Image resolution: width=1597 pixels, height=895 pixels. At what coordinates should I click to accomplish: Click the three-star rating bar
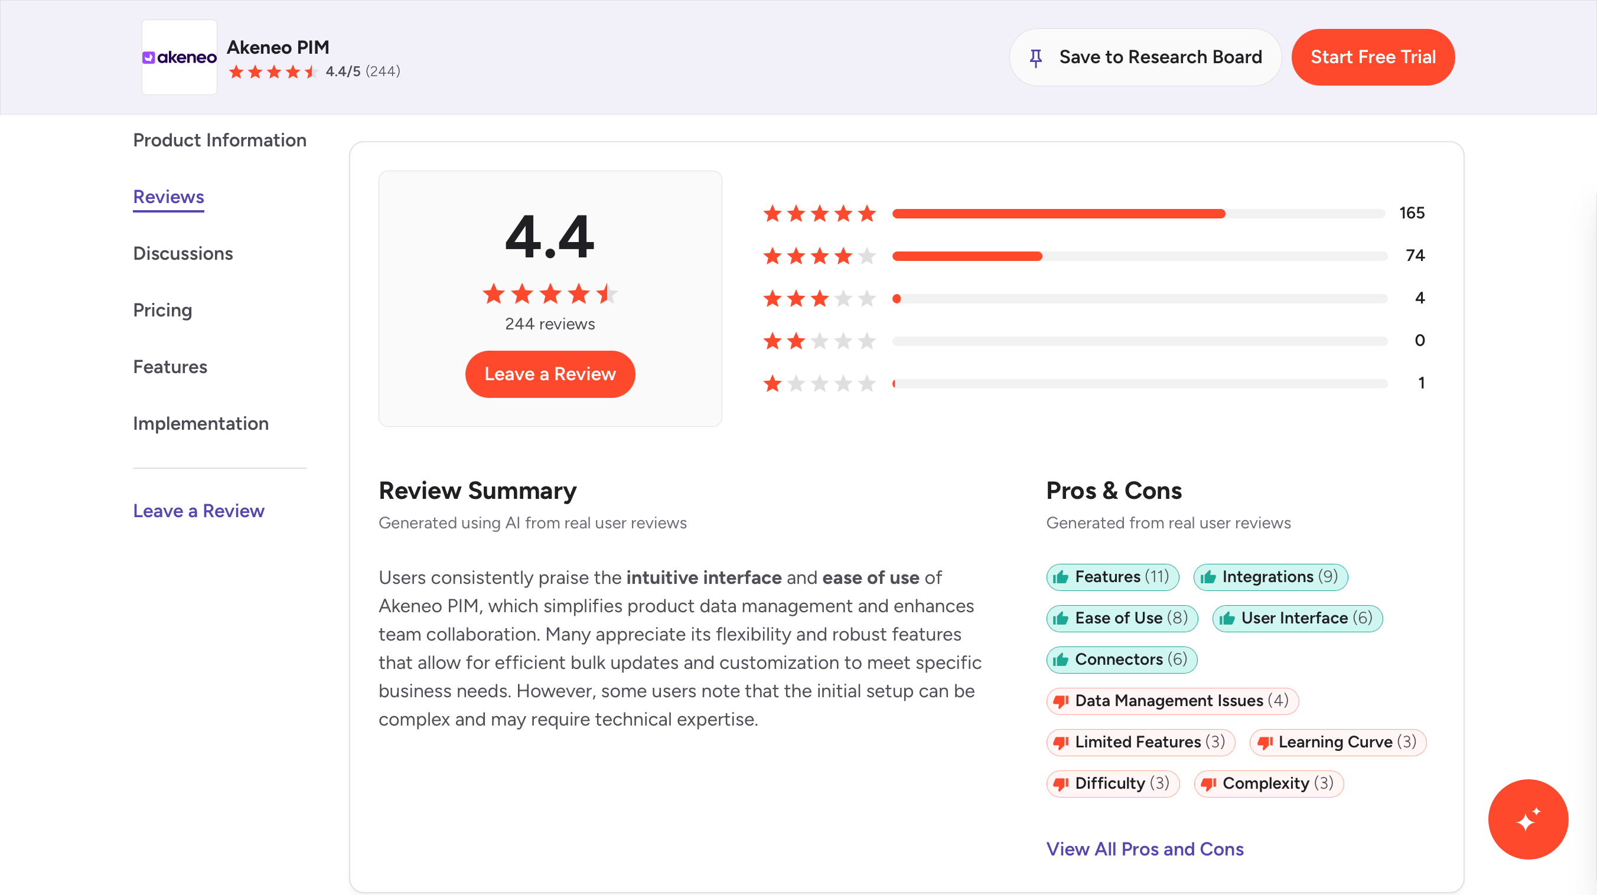pyautogui.click(x=1139, y=299)
